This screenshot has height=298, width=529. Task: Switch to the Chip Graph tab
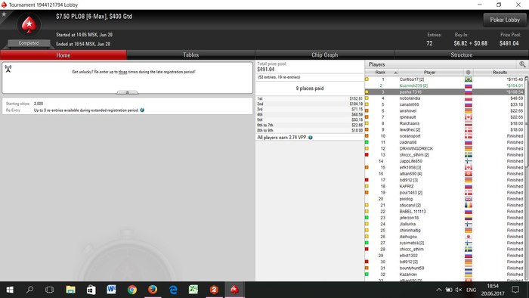click(324, 55)
